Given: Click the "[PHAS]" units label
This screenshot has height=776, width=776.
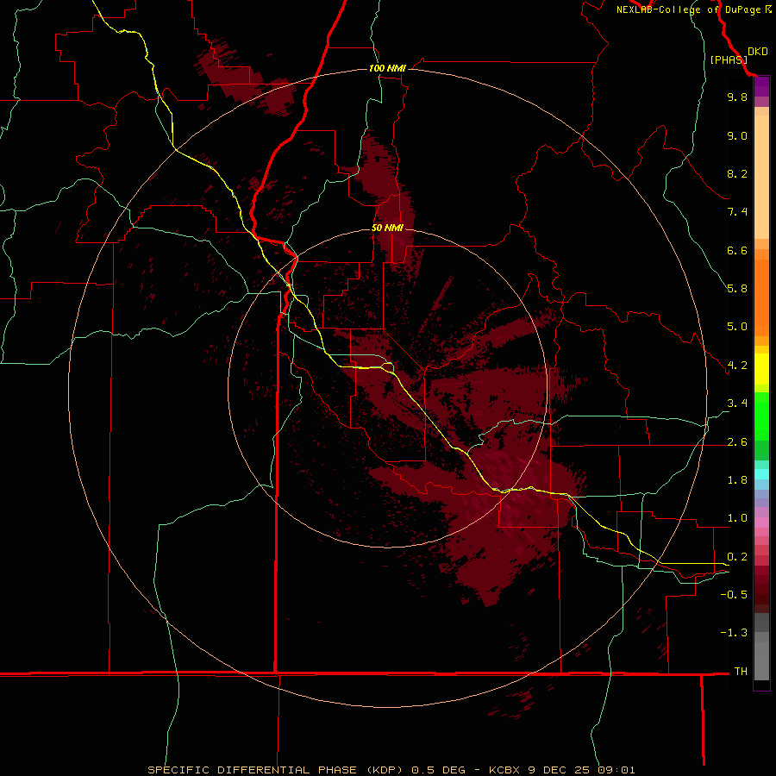Looking at the screenshot, I should (729, 59).
